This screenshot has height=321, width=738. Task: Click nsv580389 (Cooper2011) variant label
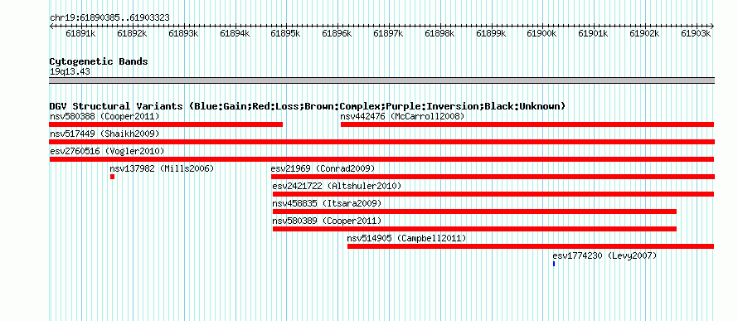tap(327, 221)
